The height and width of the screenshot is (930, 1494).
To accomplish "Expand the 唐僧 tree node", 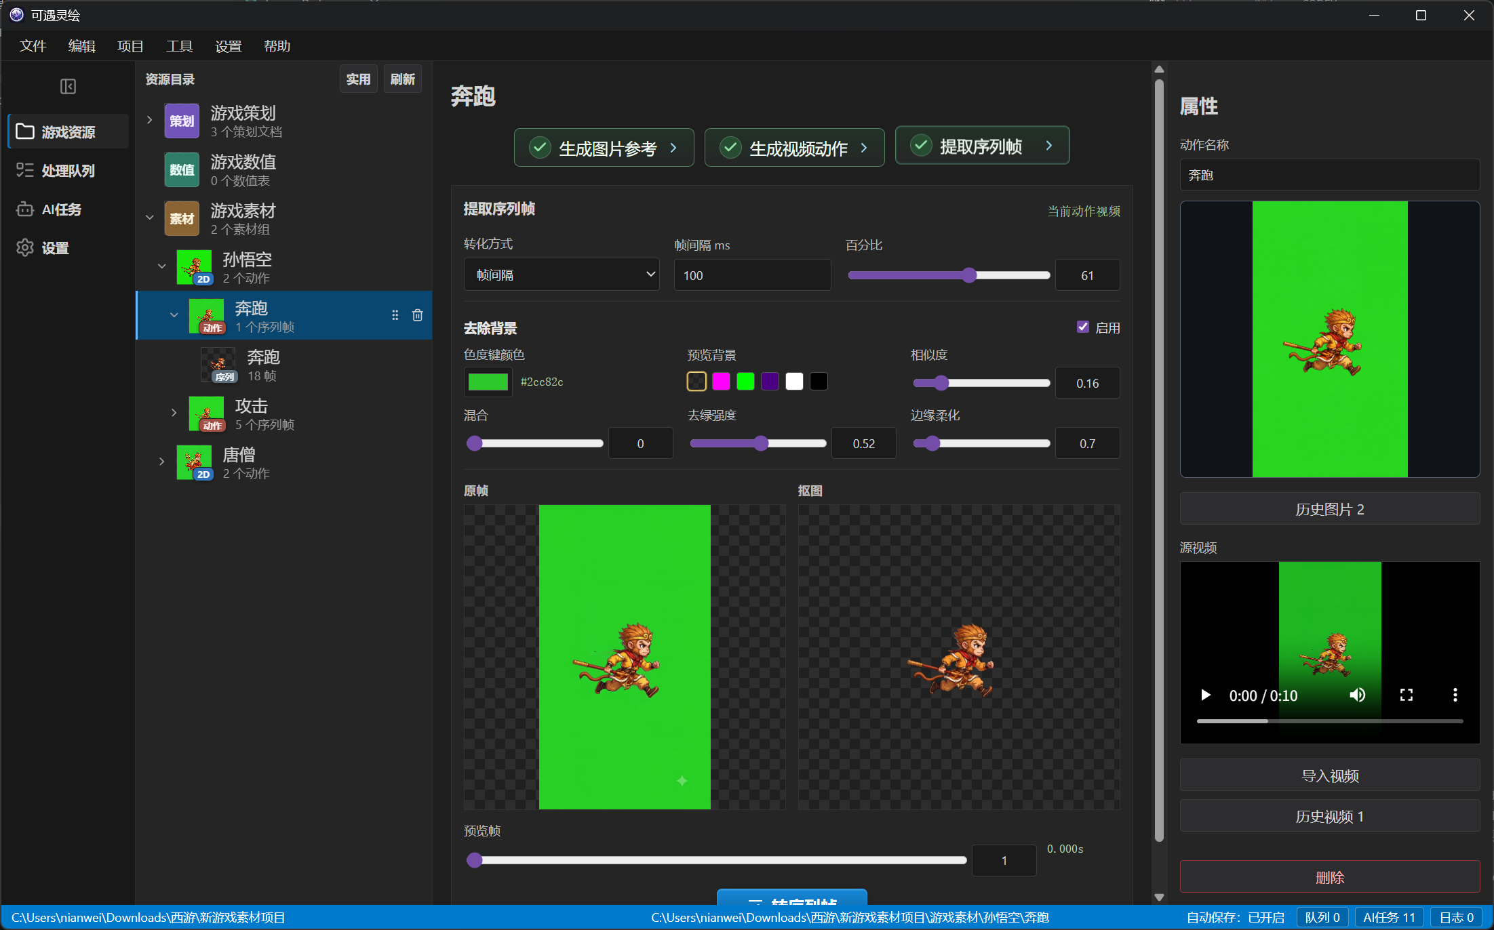I will 161,462.
